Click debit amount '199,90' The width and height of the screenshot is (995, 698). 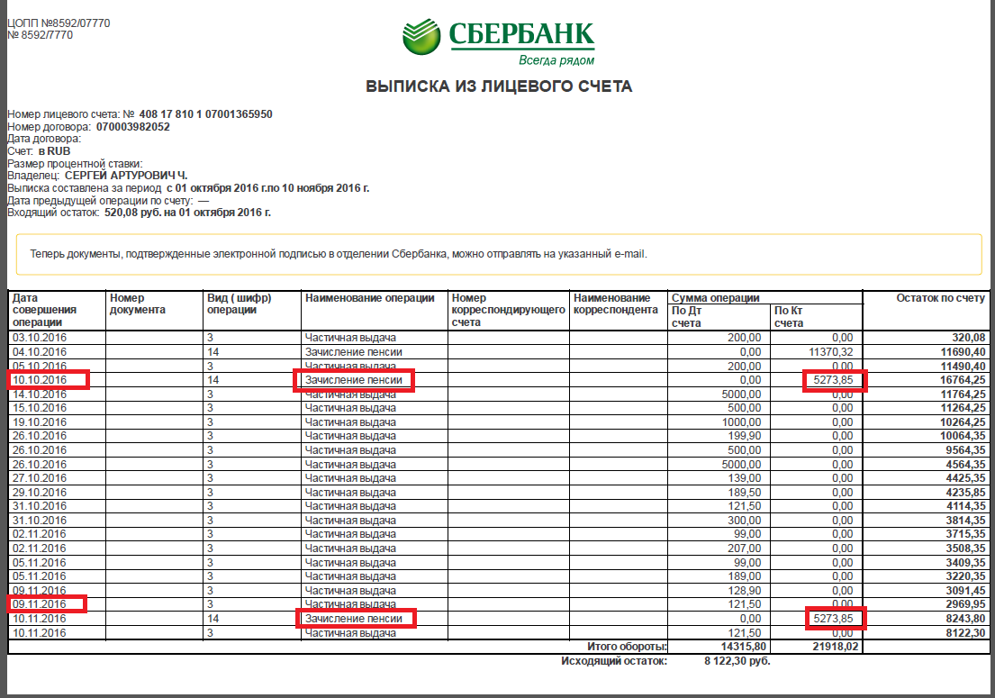pos(745,435)
